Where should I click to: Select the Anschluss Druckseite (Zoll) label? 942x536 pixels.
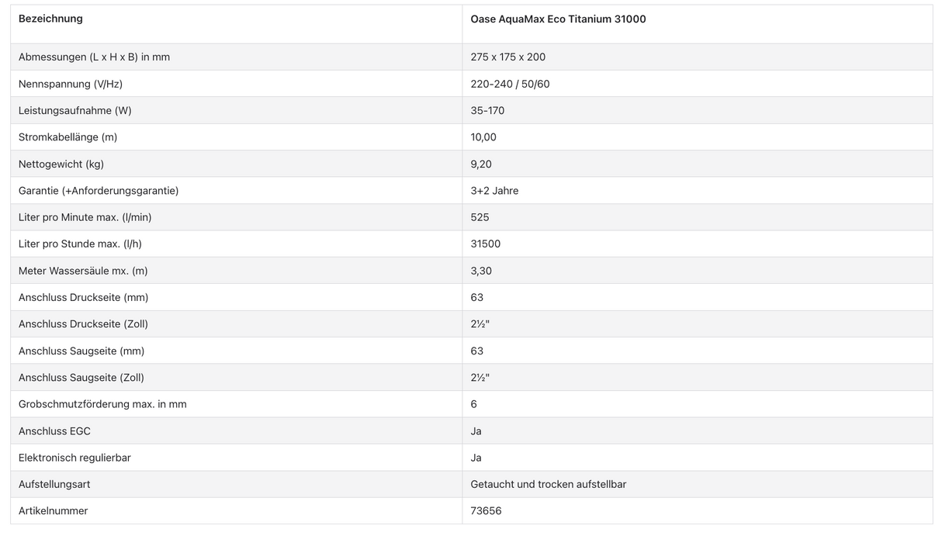[83, 323]
